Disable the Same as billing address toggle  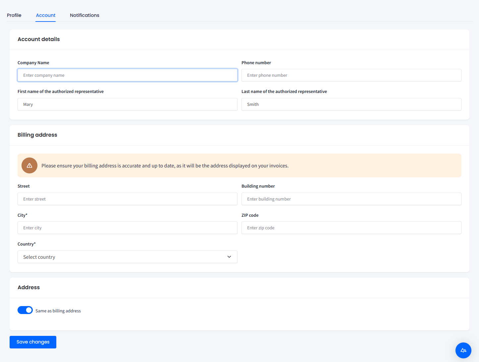click(25, 310)
